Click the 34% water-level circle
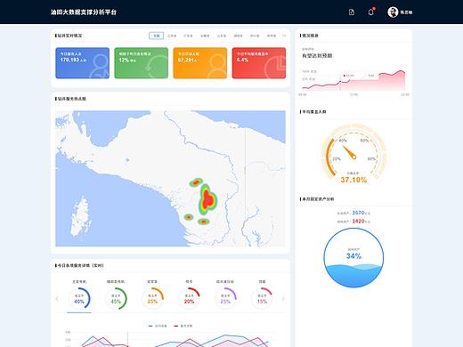The height and width of the screenshot is (347, 463). [x=353, y=258]
